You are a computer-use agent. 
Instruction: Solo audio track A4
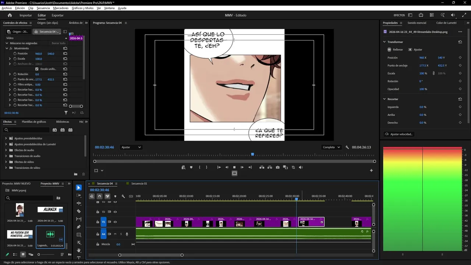121,234
